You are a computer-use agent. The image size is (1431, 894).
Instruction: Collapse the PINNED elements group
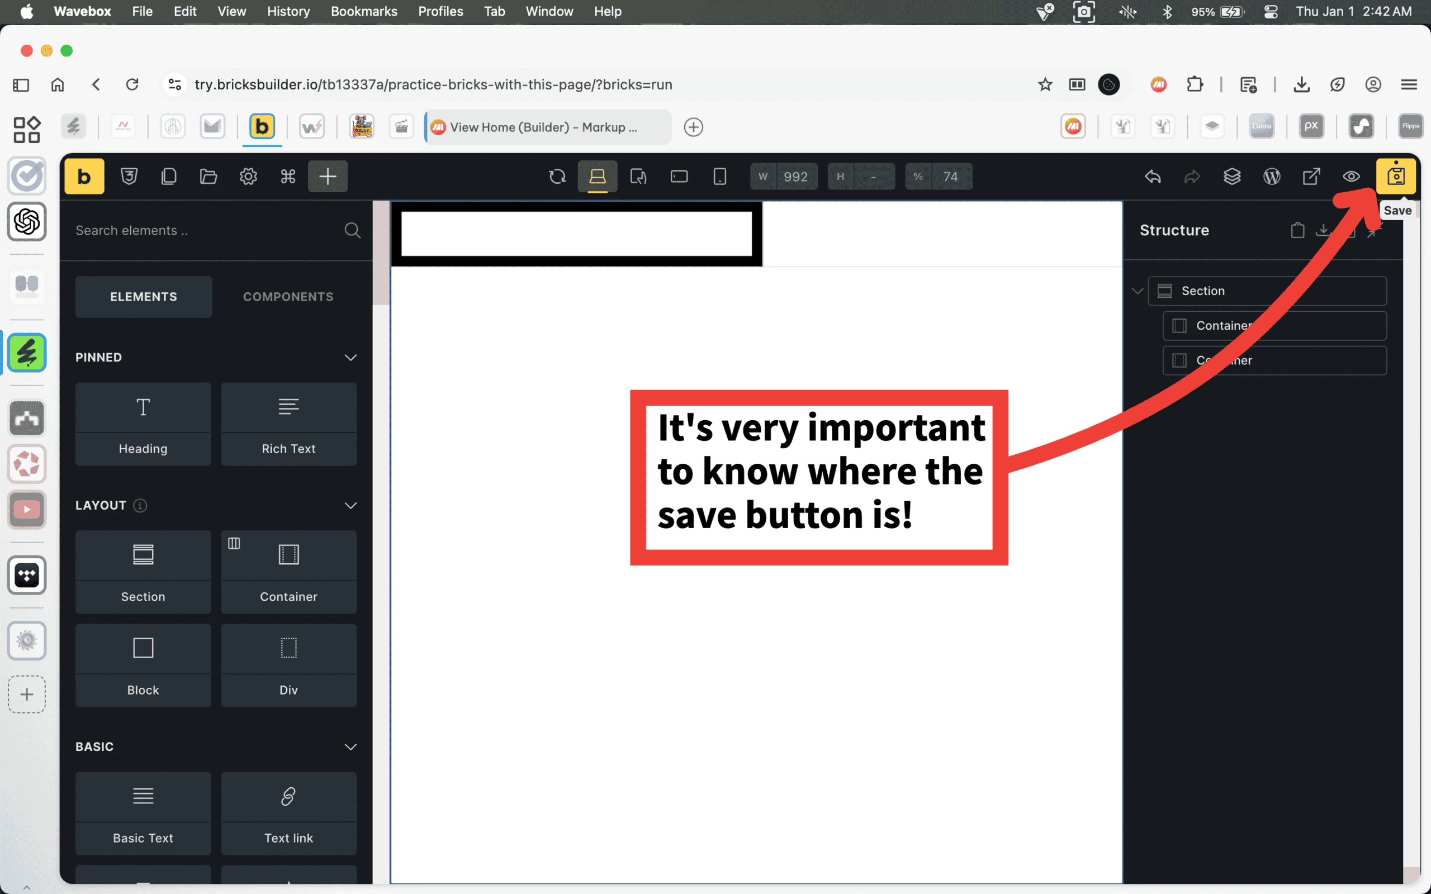(350, 357)
